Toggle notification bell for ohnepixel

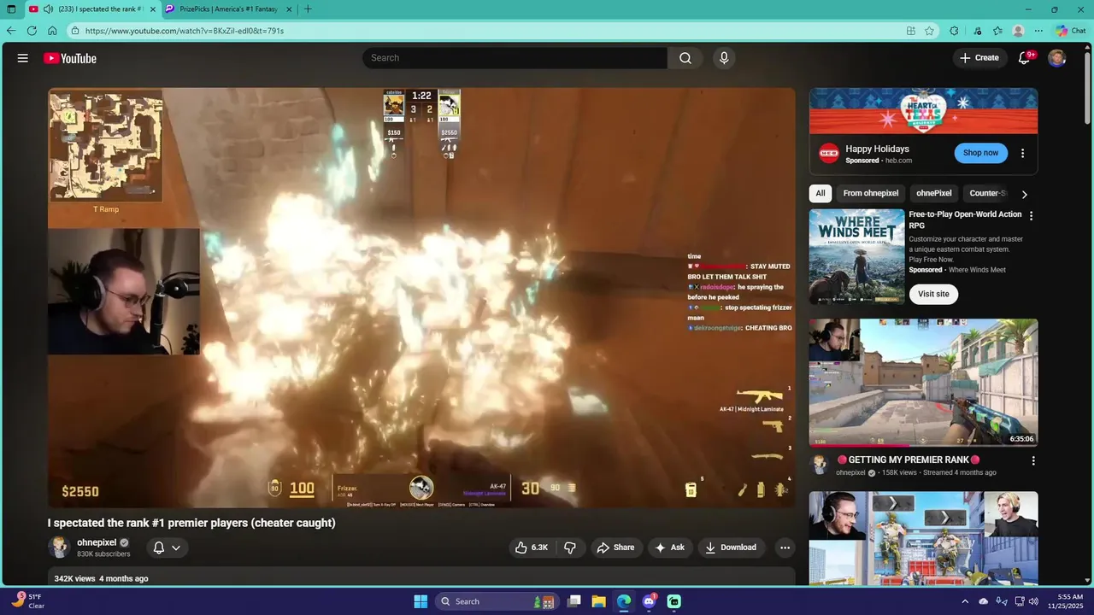click(x=167, y=548)
